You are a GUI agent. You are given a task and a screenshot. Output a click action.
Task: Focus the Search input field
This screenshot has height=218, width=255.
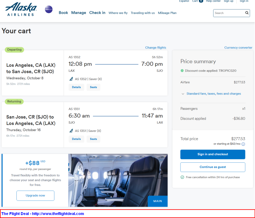(x=229, y=13)
